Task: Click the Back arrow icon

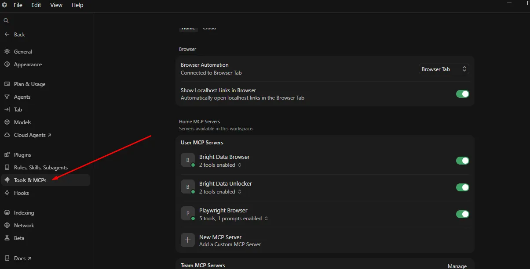Action: (7, 35)
